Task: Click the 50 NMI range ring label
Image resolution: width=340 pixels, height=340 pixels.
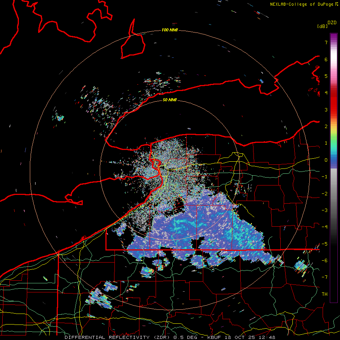Action: pos(170,100)
